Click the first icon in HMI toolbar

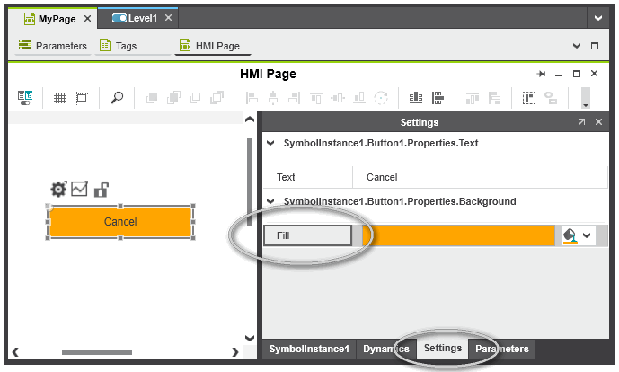click(25, 99)
